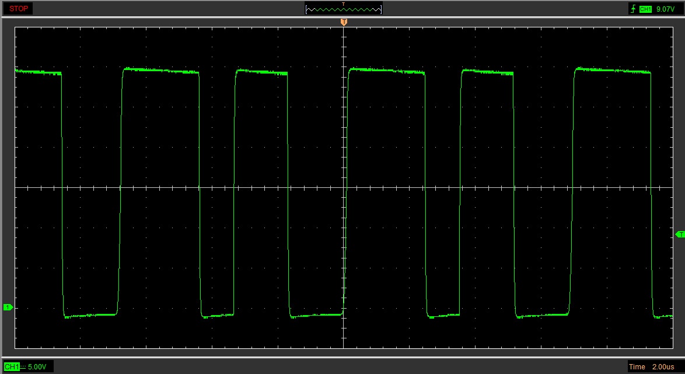Click the rising edge trigger slope icon
Image resolution: width=685 pixels, height=374 pixels.
pos(634,9)
